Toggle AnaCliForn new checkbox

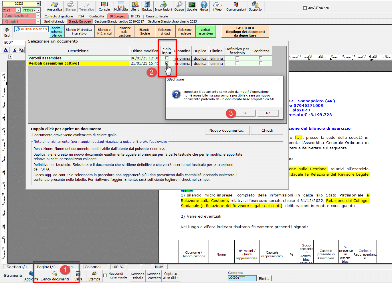305,8
